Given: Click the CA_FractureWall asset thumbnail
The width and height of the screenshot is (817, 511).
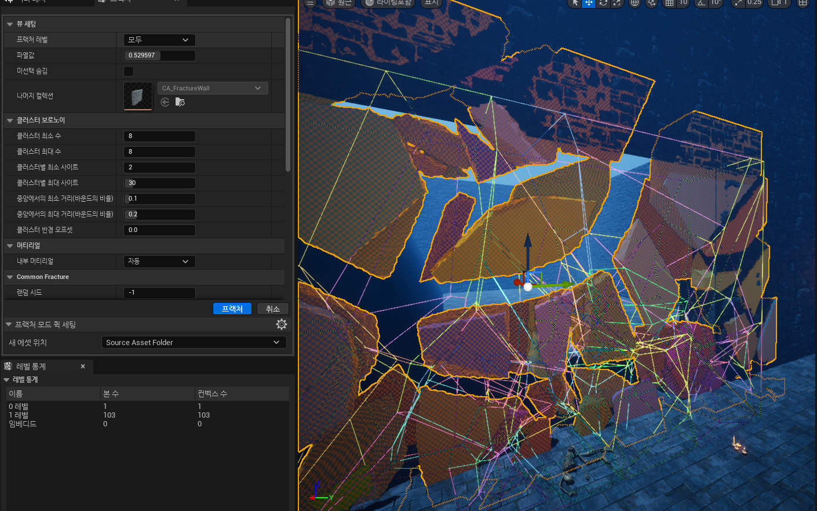Looking at the screenshot, I should (x=138, y=96).
